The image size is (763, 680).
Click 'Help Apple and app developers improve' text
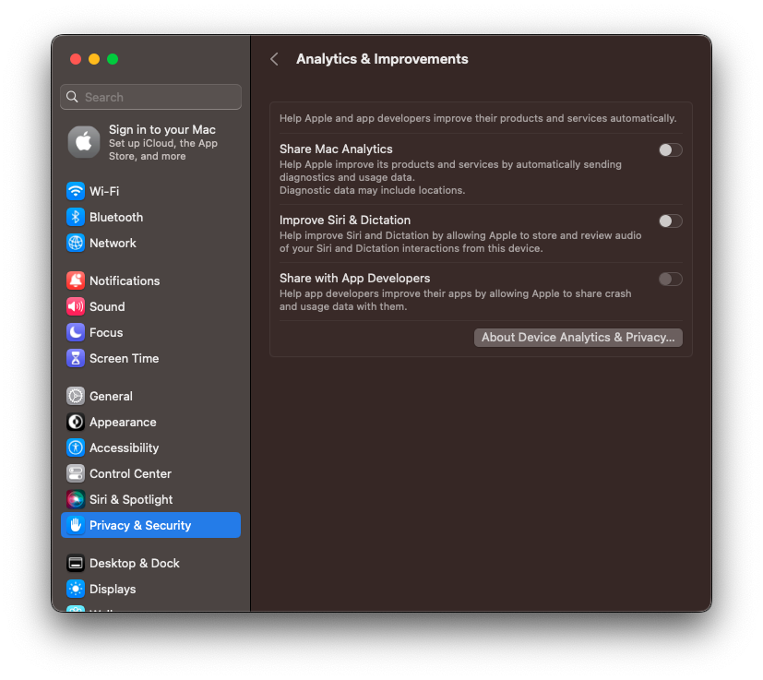tap(478, 118)
